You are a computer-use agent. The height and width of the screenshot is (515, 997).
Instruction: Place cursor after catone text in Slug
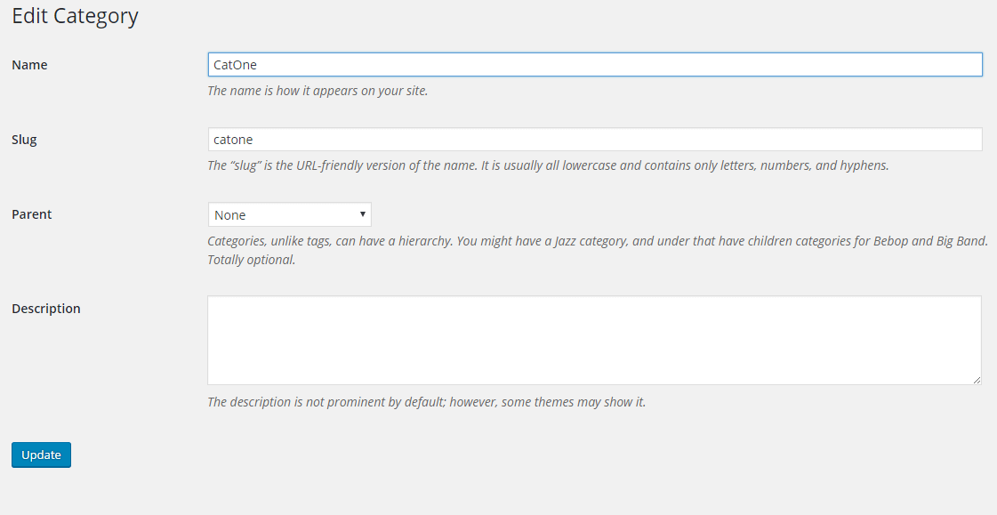253,140
